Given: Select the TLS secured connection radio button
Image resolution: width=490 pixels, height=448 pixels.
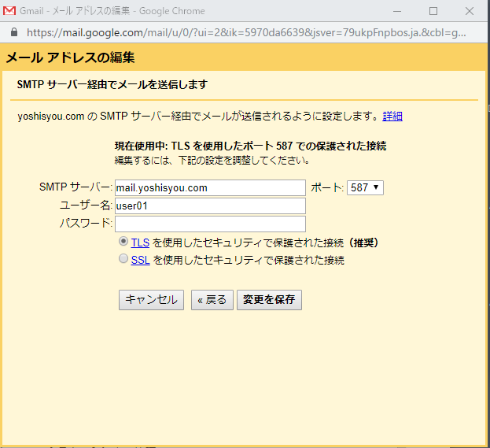Looking at the screenshot, I should point(123,243).
